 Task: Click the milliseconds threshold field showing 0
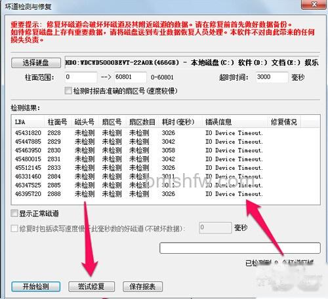point(215,228)
